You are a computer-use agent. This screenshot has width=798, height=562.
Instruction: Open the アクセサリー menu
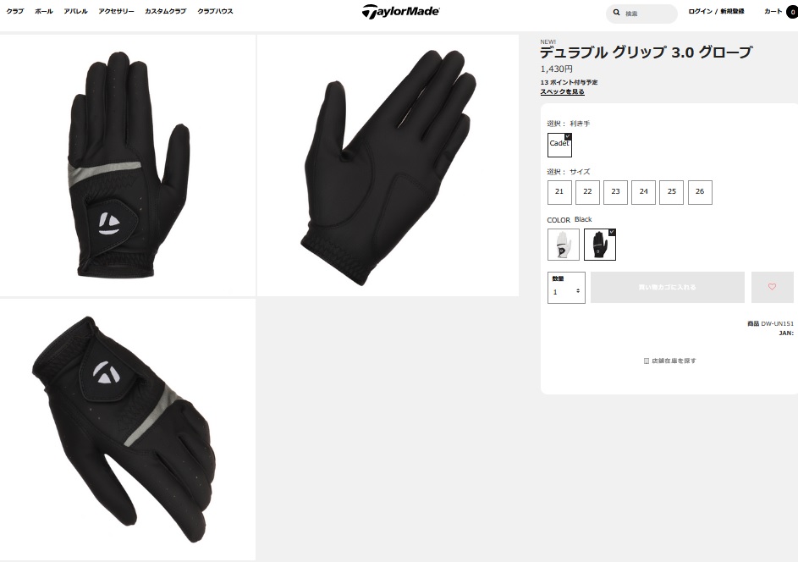coord(116,11)
